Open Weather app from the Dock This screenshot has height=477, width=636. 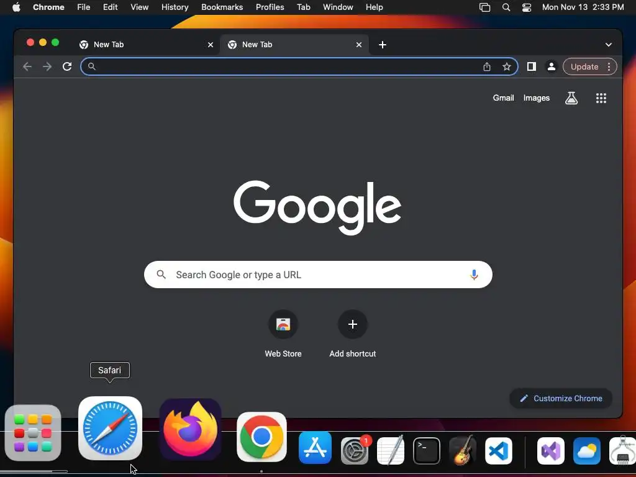587,451
